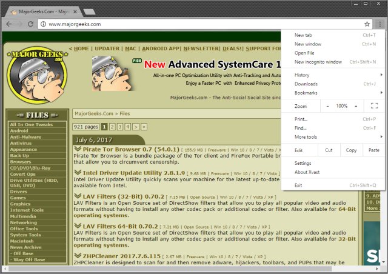Expand the More tools submenu
The image size is (388, 274).
click(x=333, y=137)
